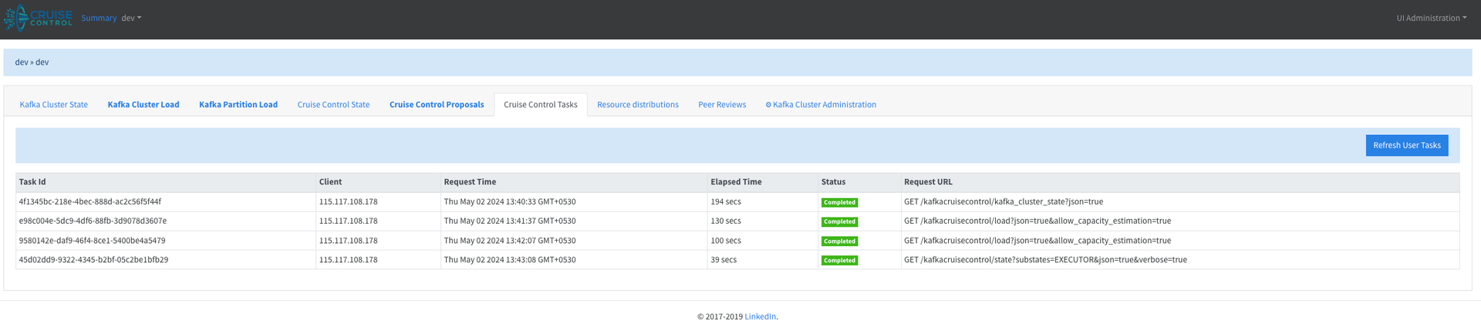Open the Summary link in navbar
1481x331 pixels.
pos(99,18)
